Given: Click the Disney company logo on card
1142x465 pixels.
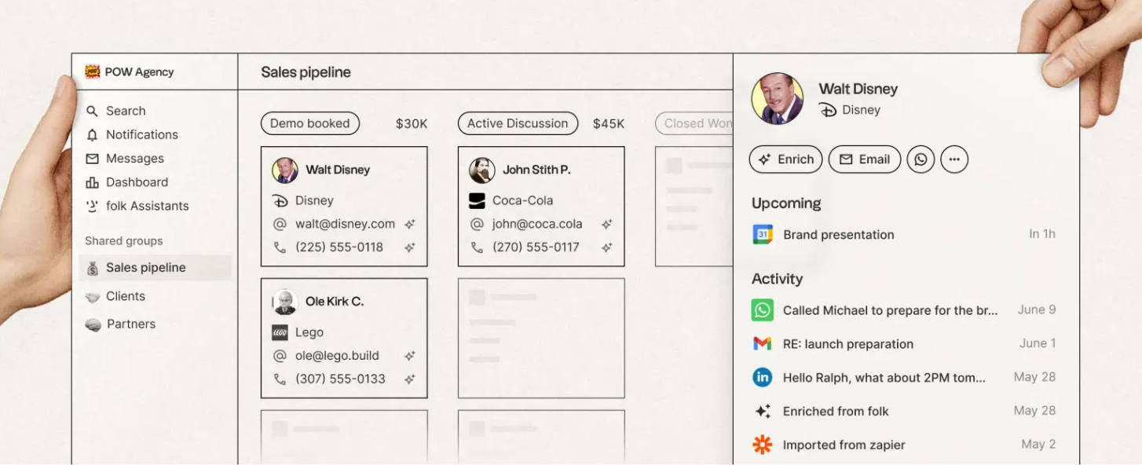Looking at the screenshot, I should [x=280, y=200].
